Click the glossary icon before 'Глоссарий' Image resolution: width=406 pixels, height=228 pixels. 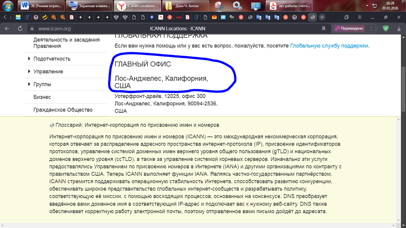click(52, 125)
